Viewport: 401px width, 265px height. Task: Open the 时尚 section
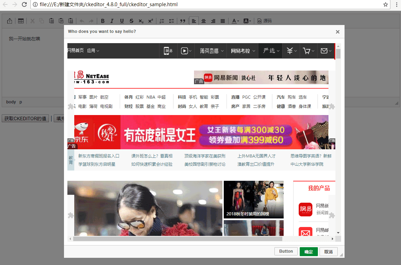(x=182, y=106)
